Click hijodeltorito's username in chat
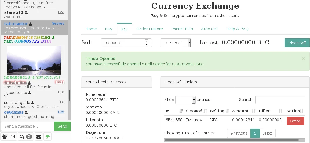310x143 pixels. (16, 92)
